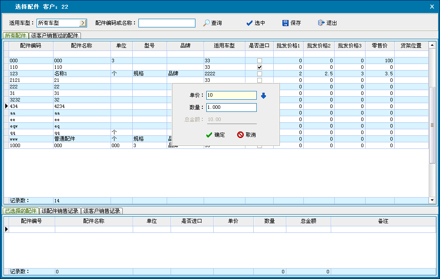Uncheck 是否进口 checkbox for part 110
440x279 pixels.
(x=259, y=67)
